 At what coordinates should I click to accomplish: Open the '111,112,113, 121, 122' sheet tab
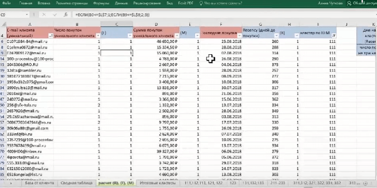[x=203, y=183]
